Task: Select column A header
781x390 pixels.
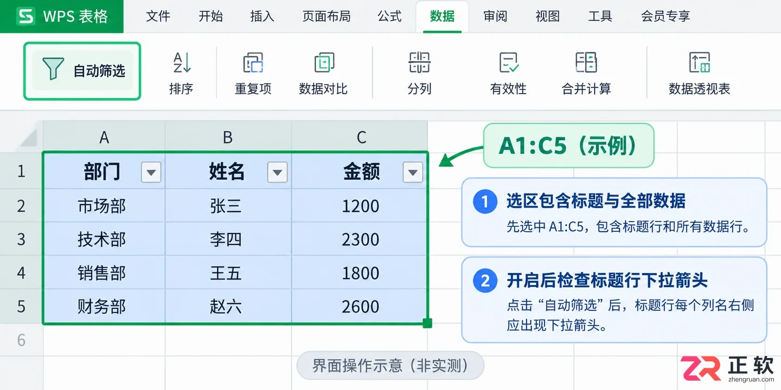Action: pos(104,138)
